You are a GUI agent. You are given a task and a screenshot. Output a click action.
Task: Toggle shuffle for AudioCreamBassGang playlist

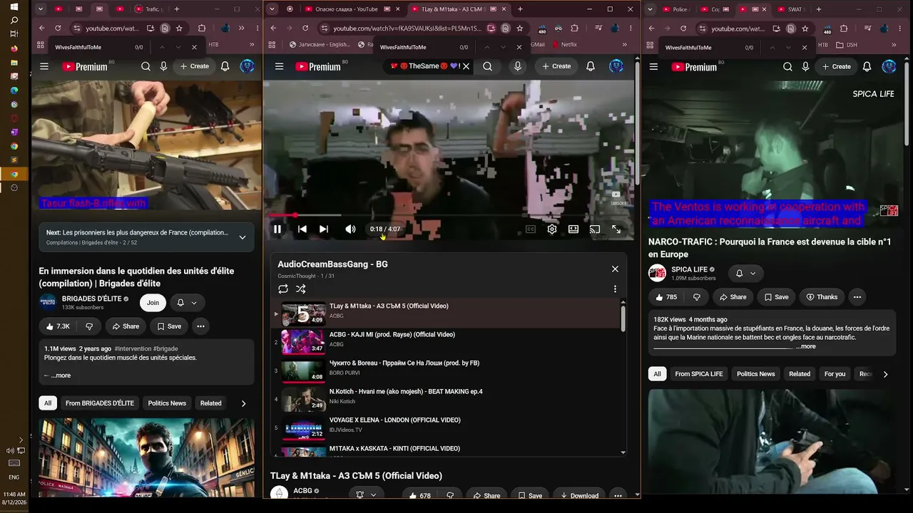pyautogui.click(x=301, y=289)
